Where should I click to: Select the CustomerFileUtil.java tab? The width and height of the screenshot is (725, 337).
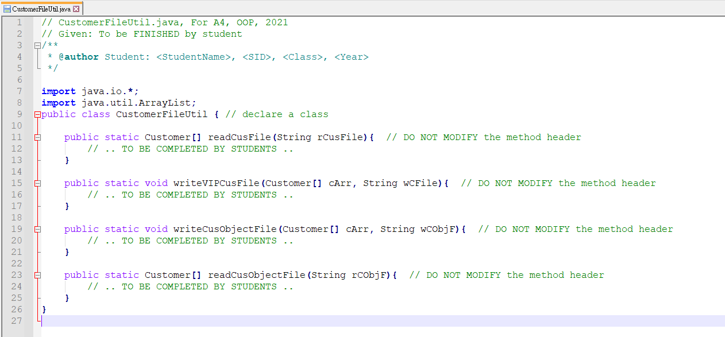coord(40,9)
